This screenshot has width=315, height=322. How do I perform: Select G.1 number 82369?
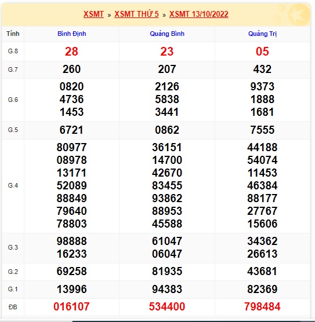click(x=262, y=290)
